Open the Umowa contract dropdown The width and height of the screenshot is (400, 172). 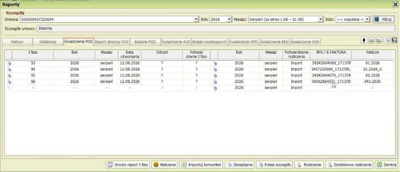coord(196,20)
